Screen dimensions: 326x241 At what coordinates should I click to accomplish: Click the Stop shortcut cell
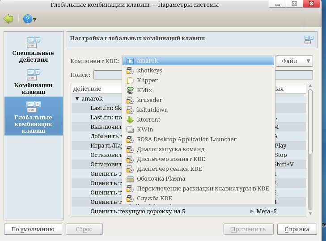[x=281, y=155]
